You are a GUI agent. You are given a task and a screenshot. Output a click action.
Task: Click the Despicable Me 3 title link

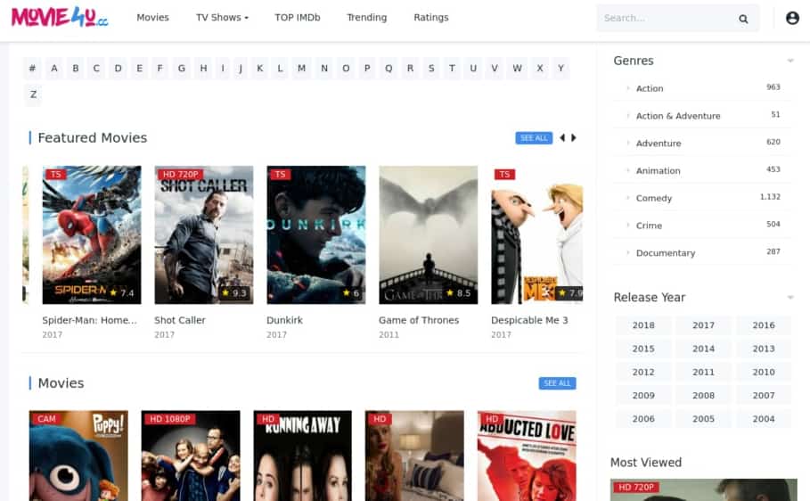tap(529, 320)
